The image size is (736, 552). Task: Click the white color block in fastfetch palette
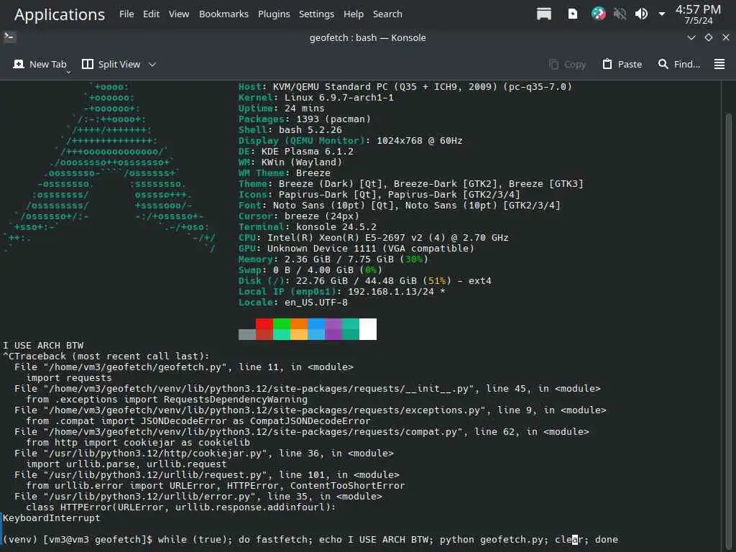(368, 329)
